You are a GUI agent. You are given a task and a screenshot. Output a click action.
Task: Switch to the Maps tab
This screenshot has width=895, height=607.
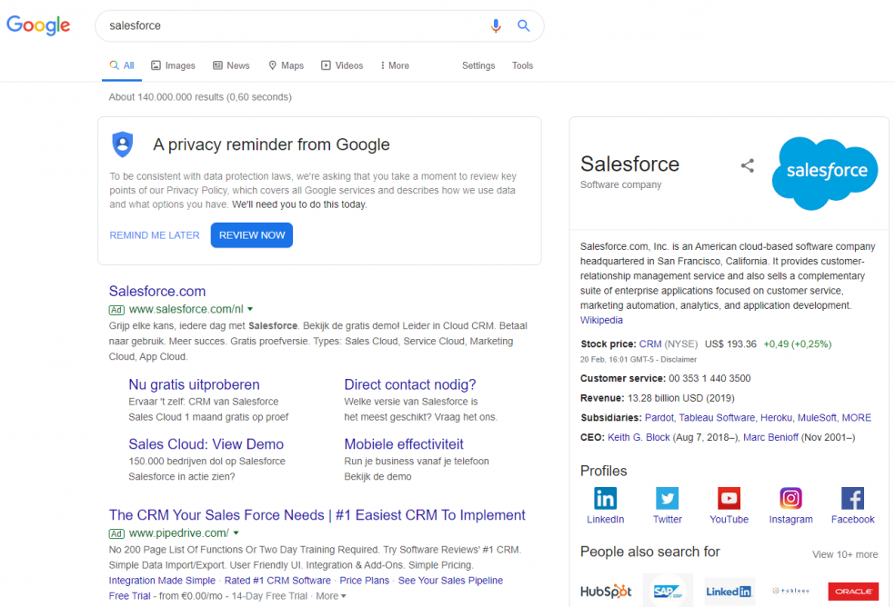pyautogui.click(x=286, y=65)
